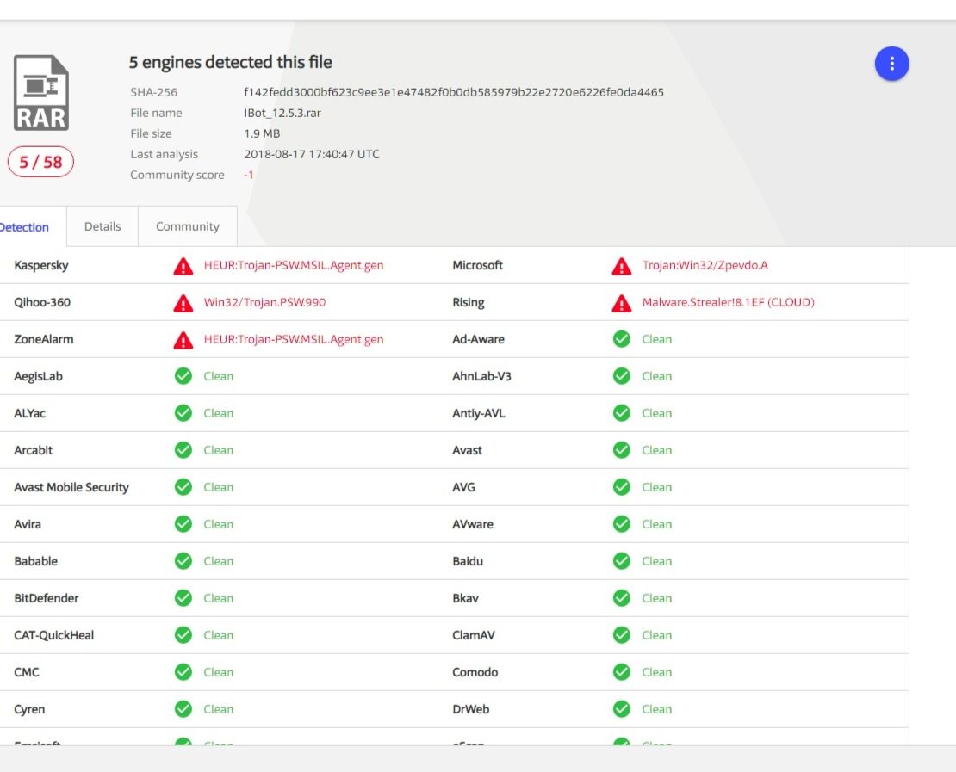Click the DrWeb engine name
The height and width of the screenshot is (772, 956).
(x=471, y=709)
